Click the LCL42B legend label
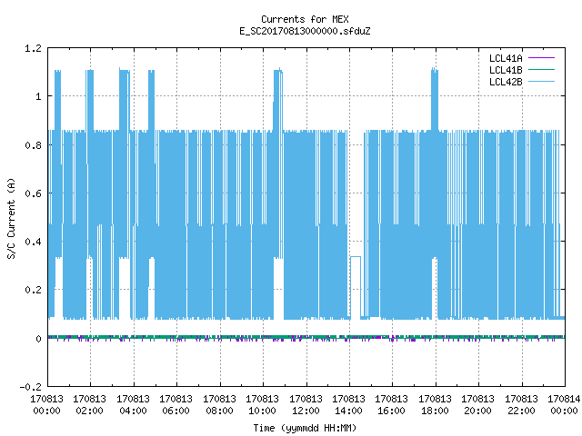This screenshot has width=582, height=436. [x=506, y=82]
